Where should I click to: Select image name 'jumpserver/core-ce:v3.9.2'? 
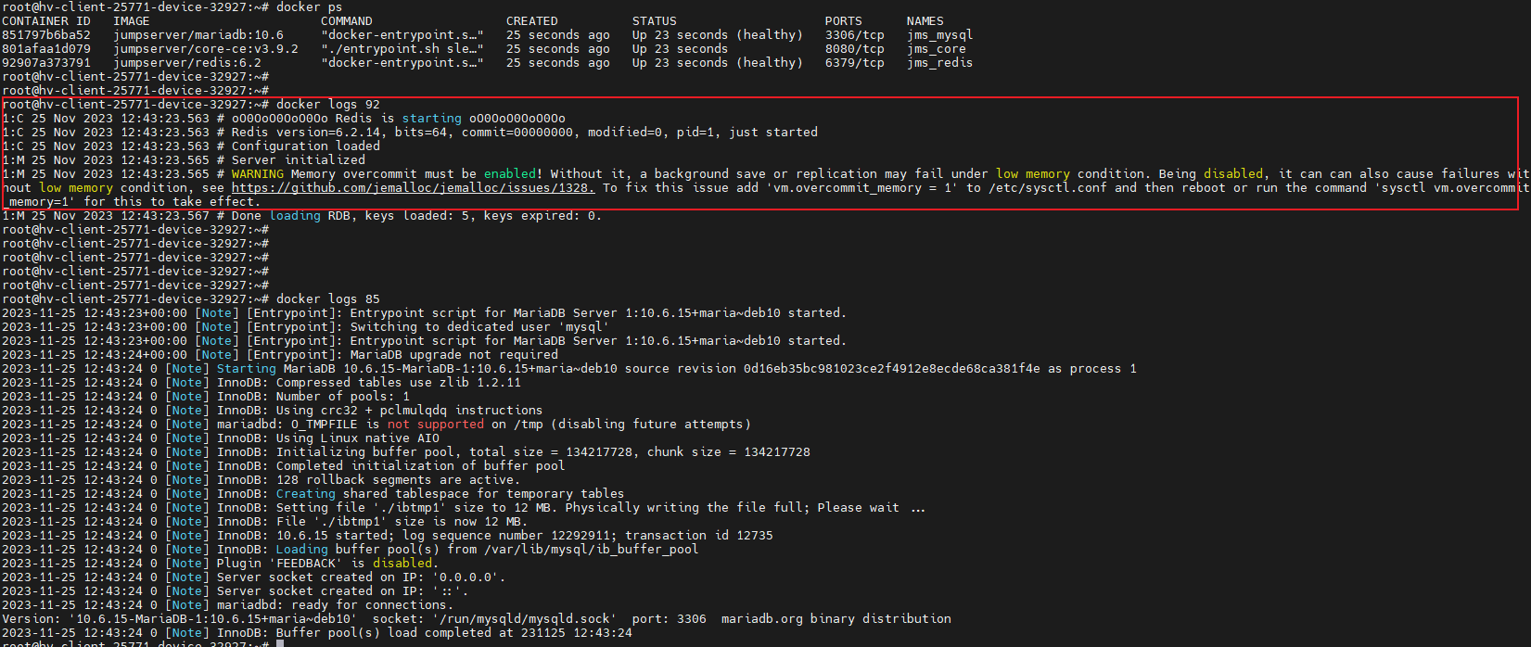click(x=206, y=49)
